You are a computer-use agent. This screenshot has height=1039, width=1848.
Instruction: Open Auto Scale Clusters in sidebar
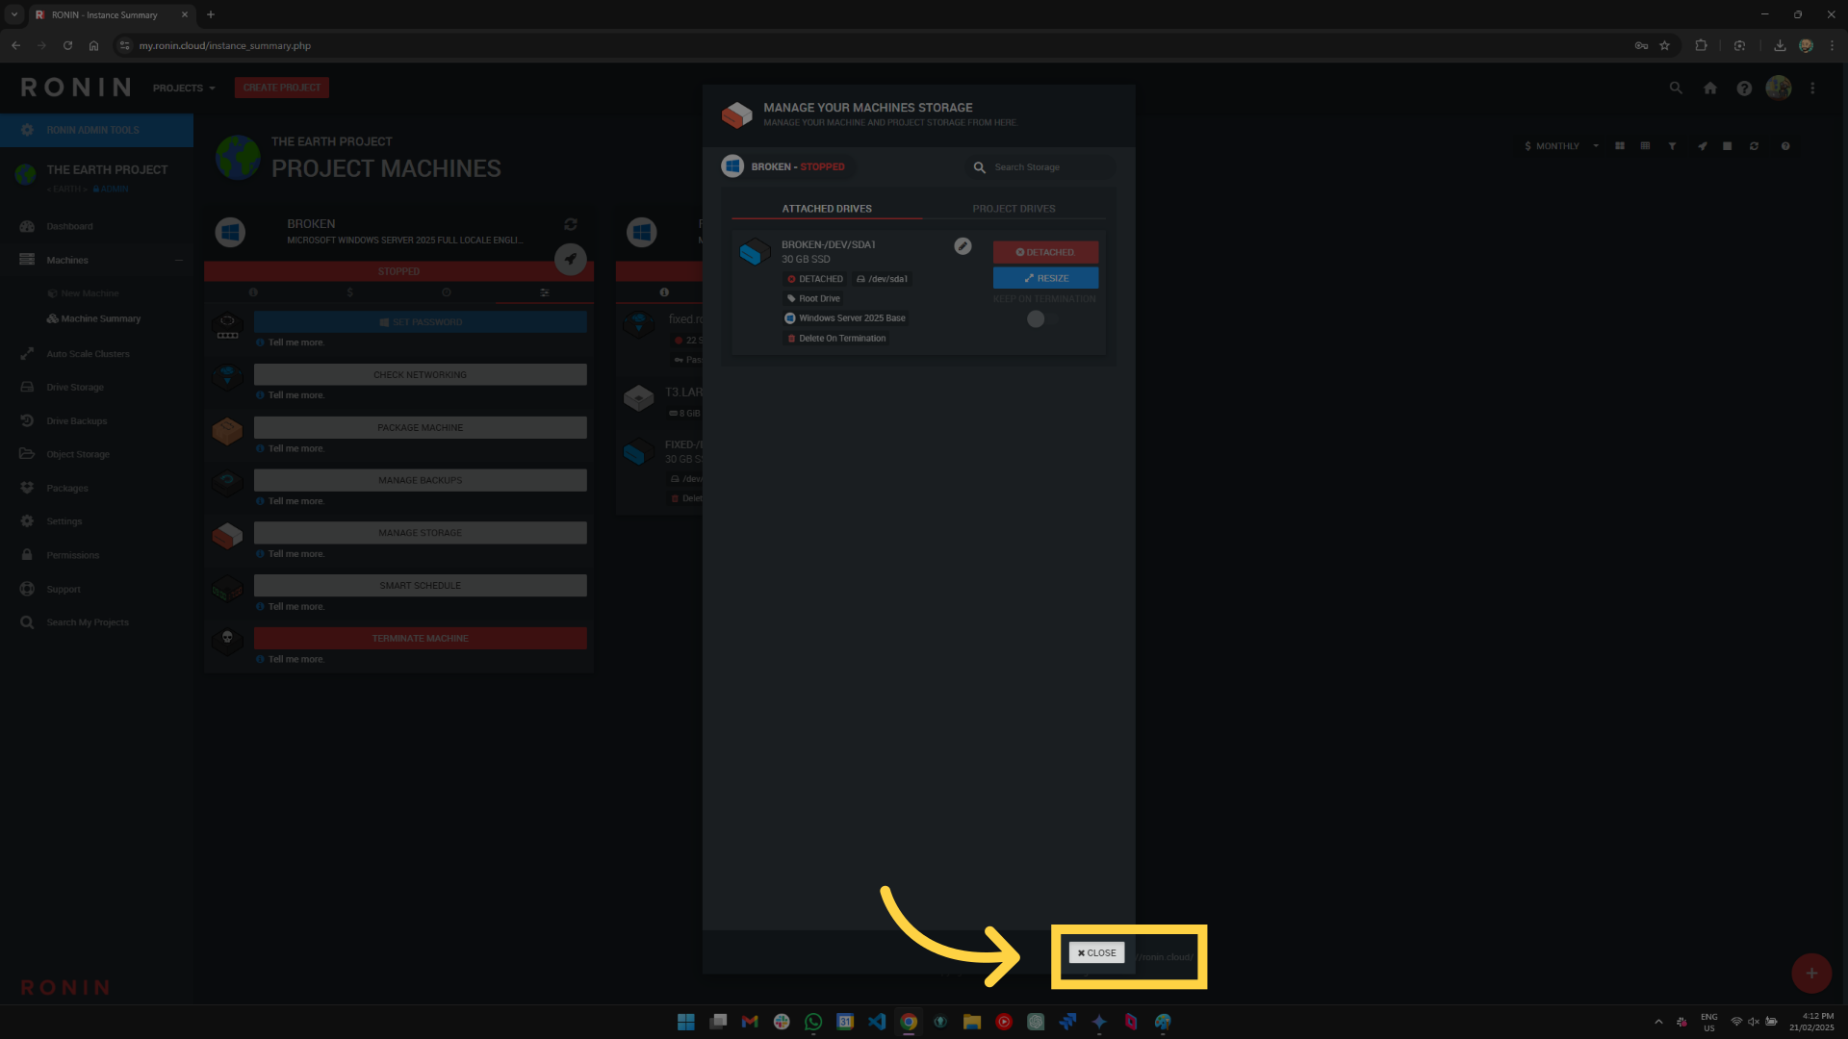pos(88,354)
